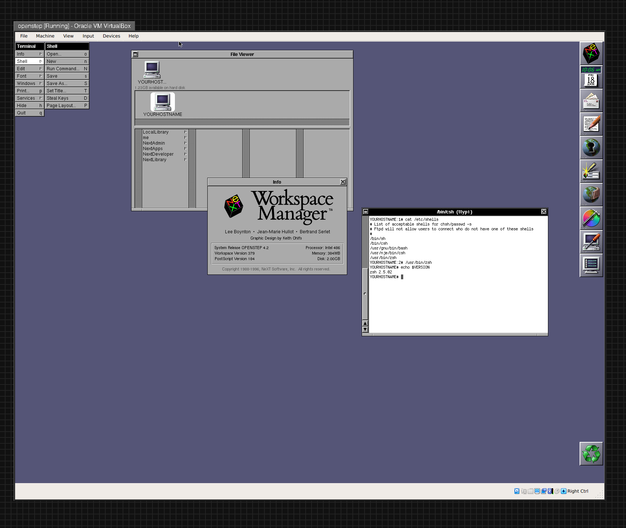Choose Hide from the Terminal menu

29,106
